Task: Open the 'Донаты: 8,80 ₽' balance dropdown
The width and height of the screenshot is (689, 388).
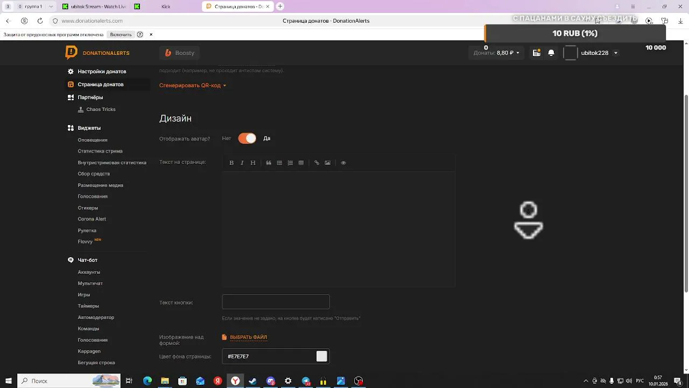Action: (497, 53)
